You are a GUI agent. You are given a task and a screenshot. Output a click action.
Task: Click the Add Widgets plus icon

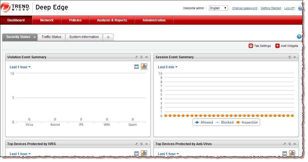click(277, 46)
